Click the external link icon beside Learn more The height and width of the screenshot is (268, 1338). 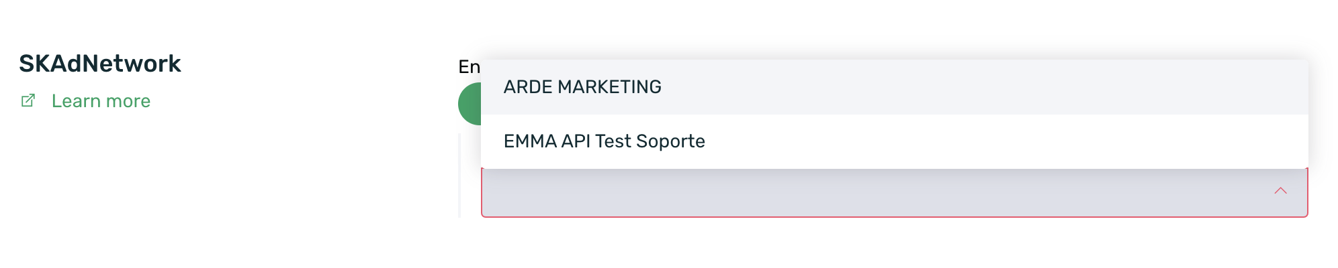[x=28, y=101]
